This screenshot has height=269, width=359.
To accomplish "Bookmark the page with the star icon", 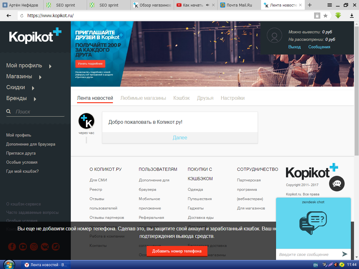I will click(325, 16).
